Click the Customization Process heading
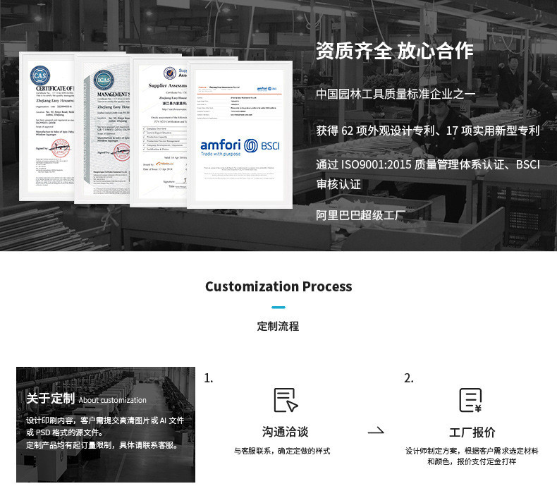 click(278, 286)
